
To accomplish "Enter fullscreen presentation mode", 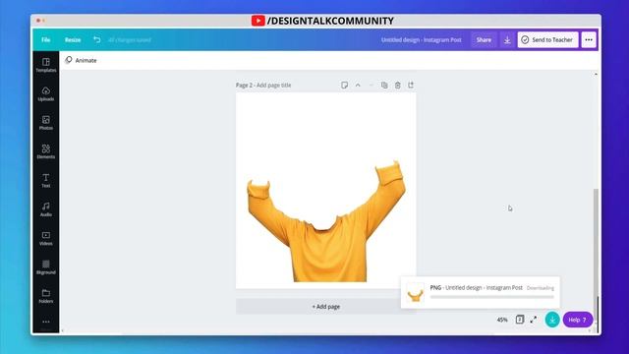I will [x=533, y=320].
